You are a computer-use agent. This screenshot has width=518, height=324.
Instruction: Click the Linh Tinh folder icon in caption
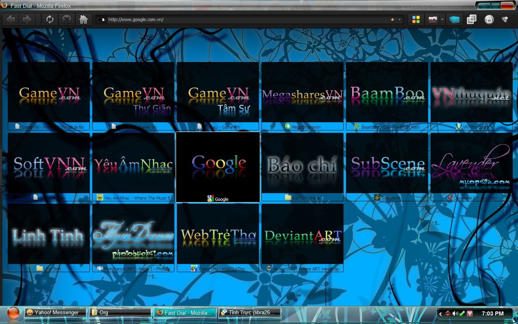(x=39, y=268)
